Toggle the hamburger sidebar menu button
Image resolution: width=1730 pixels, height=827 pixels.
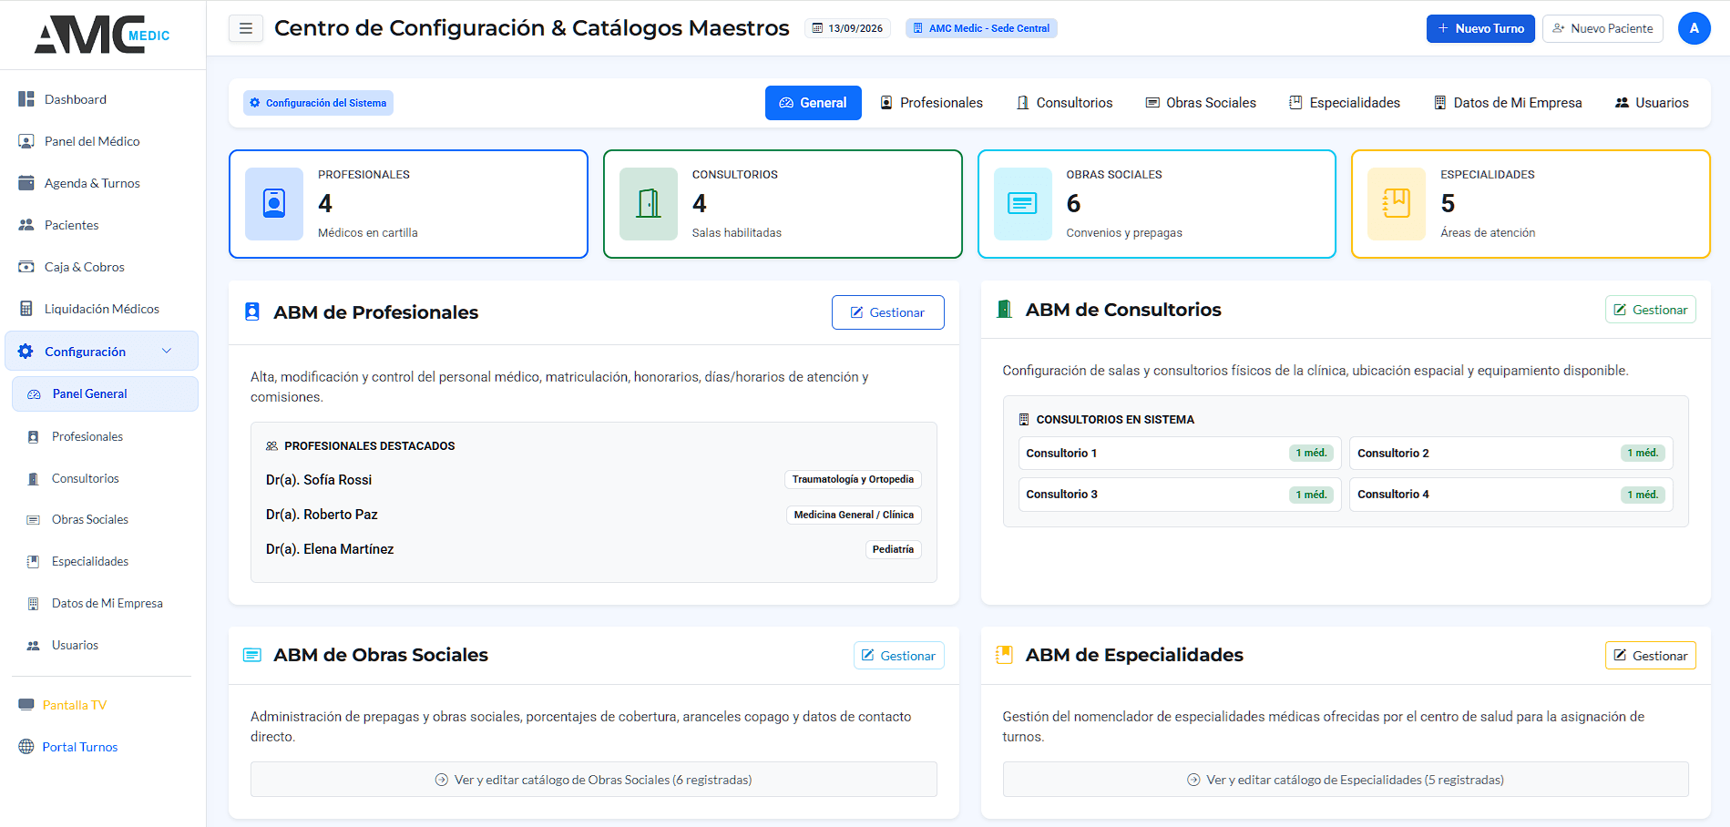coord(246,28)
